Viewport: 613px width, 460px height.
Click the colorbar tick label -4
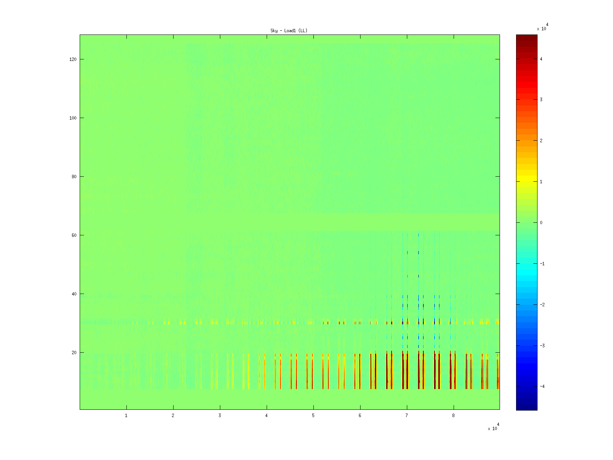click(x=542, y=386)
